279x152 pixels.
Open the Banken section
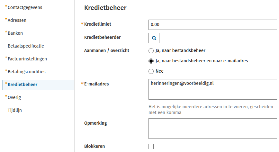click(x=15, y=33)
